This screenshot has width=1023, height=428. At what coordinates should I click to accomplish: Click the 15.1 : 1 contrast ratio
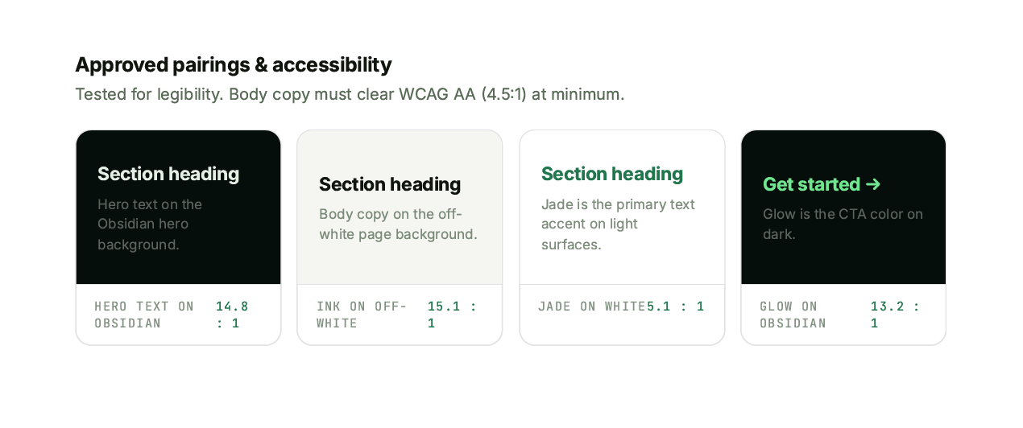453,315
